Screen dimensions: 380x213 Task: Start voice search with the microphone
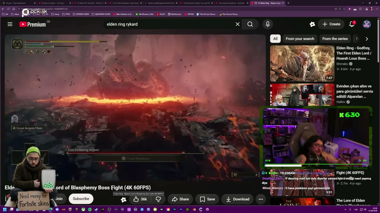268,24
